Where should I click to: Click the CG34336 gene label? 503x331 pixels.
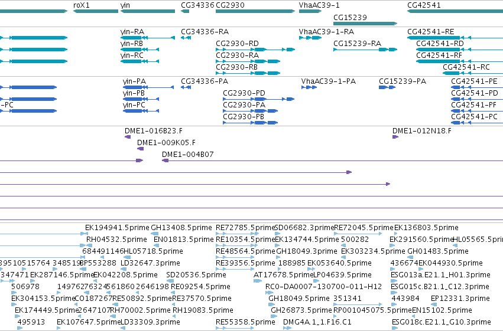[197, 5]
